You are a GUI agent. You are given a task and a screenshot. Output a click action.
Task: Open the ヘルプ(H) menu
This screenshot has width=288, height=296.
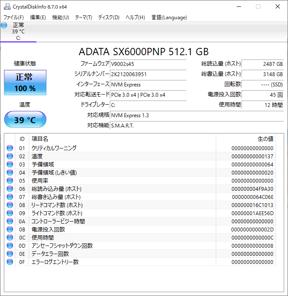click(135, 18)
